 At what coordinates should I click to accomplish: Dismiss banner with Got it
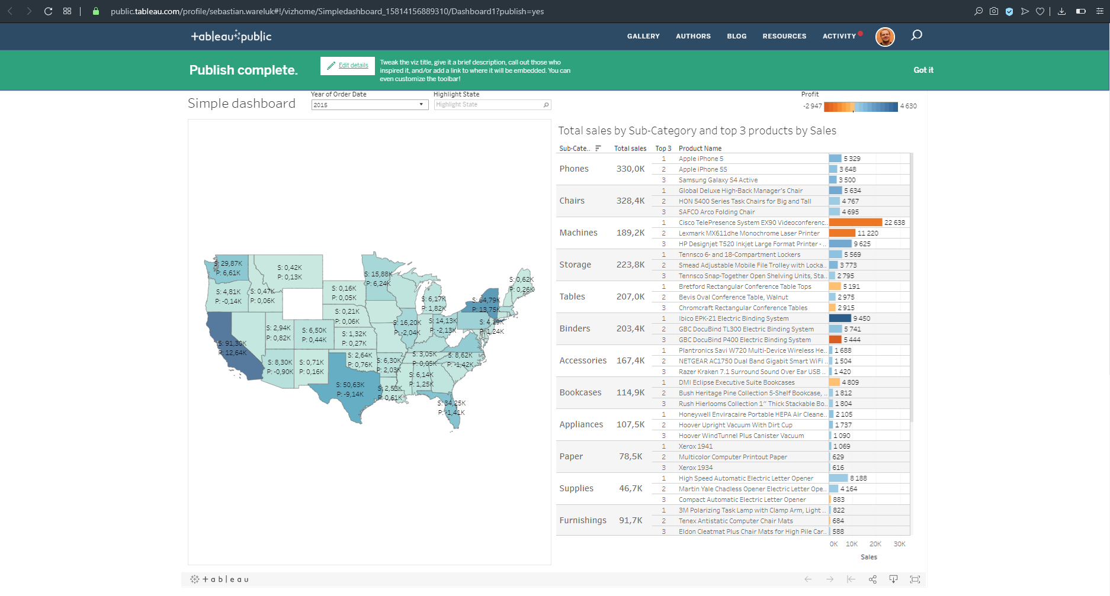tap(923, 70)
